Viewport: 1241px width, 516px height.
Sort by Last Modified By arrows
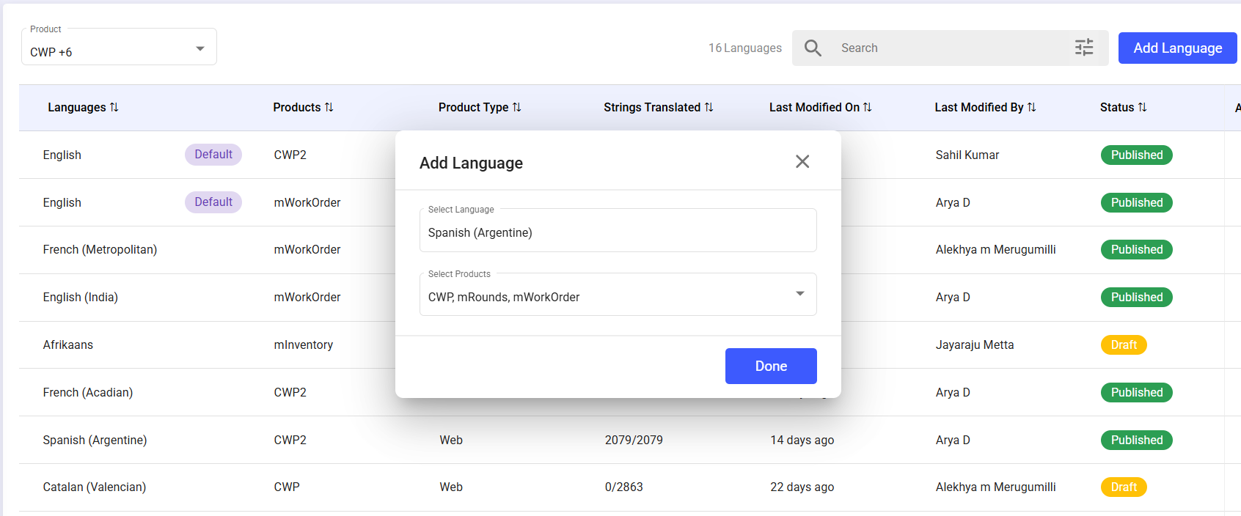coord(1032,108)
